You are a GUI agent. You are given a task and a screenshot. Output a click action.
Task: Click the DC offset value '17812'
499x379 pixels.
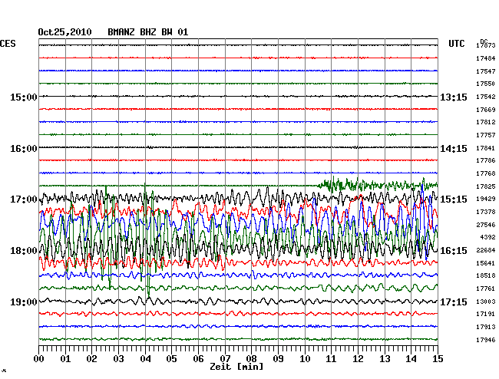pos(486,122)
